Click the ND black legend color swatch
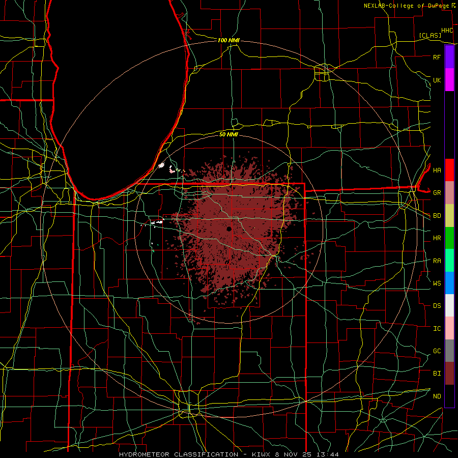Viewport: 458px width, 458px height. click(449, 396)
